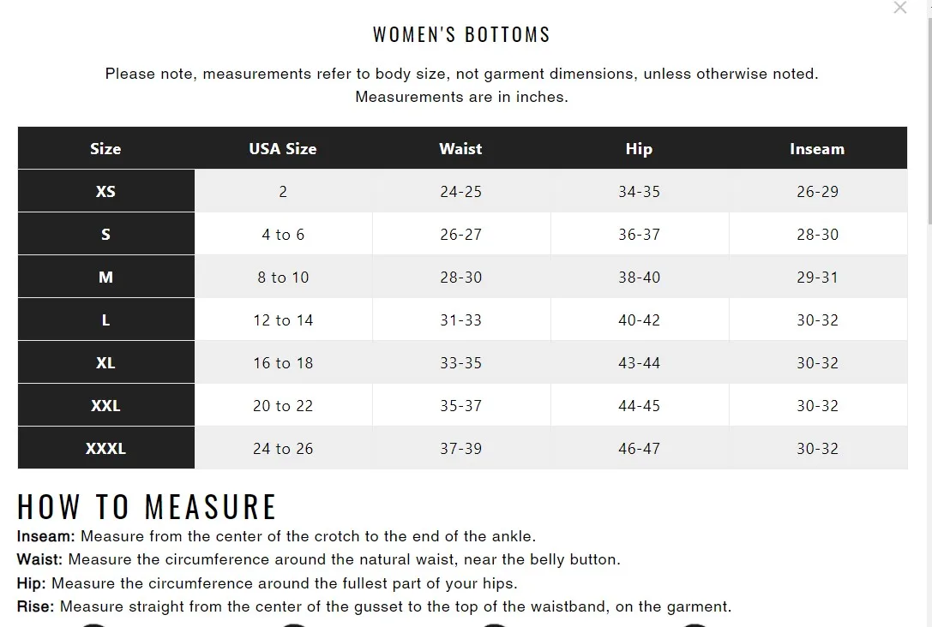932x627 pixels.
Task: Click the 44-45 hip measurement cell
Action: (639, 405)
